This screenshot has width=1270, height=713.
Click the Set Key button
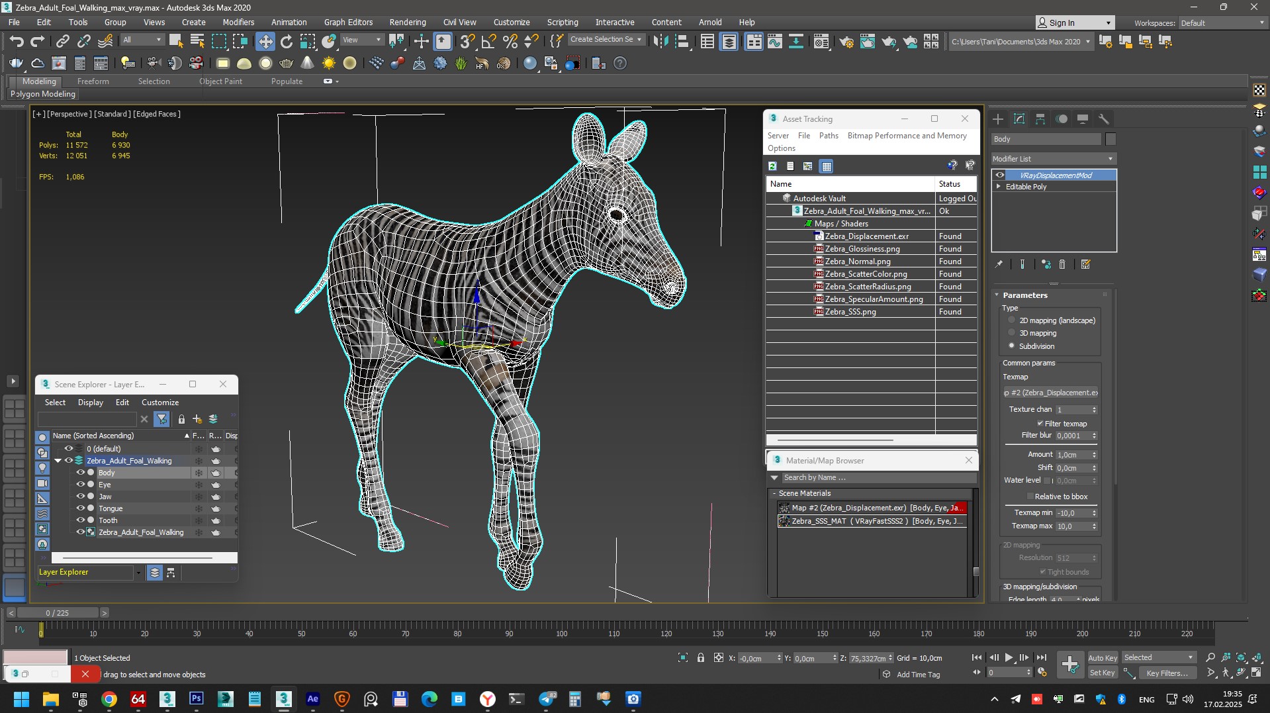(1103, 673)
